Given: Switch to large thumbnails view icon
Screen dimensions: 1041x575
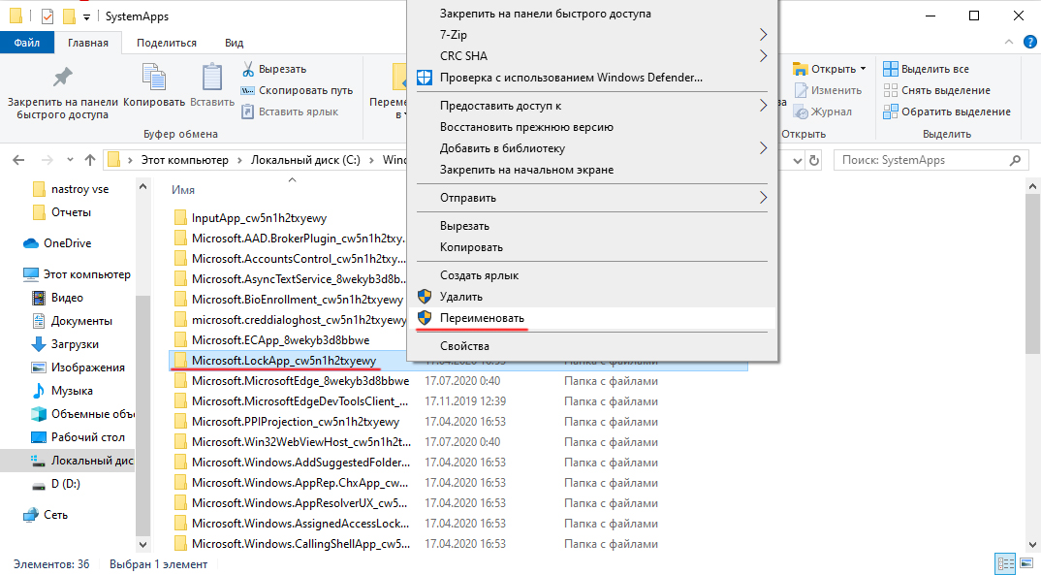Looking at the screenshot, I should click(x=1026, y=564).
